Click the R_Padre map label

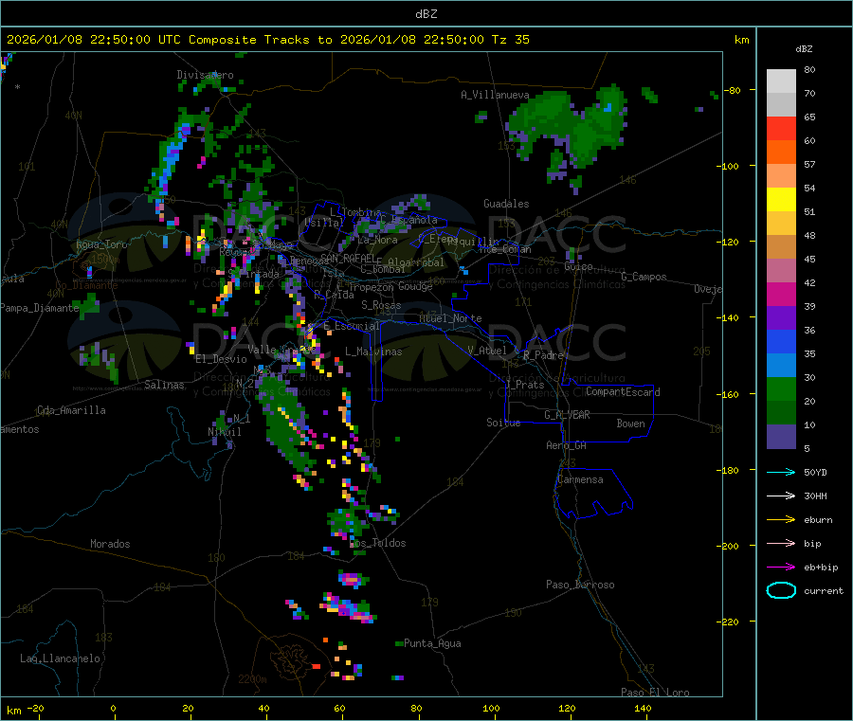point(543,355)
